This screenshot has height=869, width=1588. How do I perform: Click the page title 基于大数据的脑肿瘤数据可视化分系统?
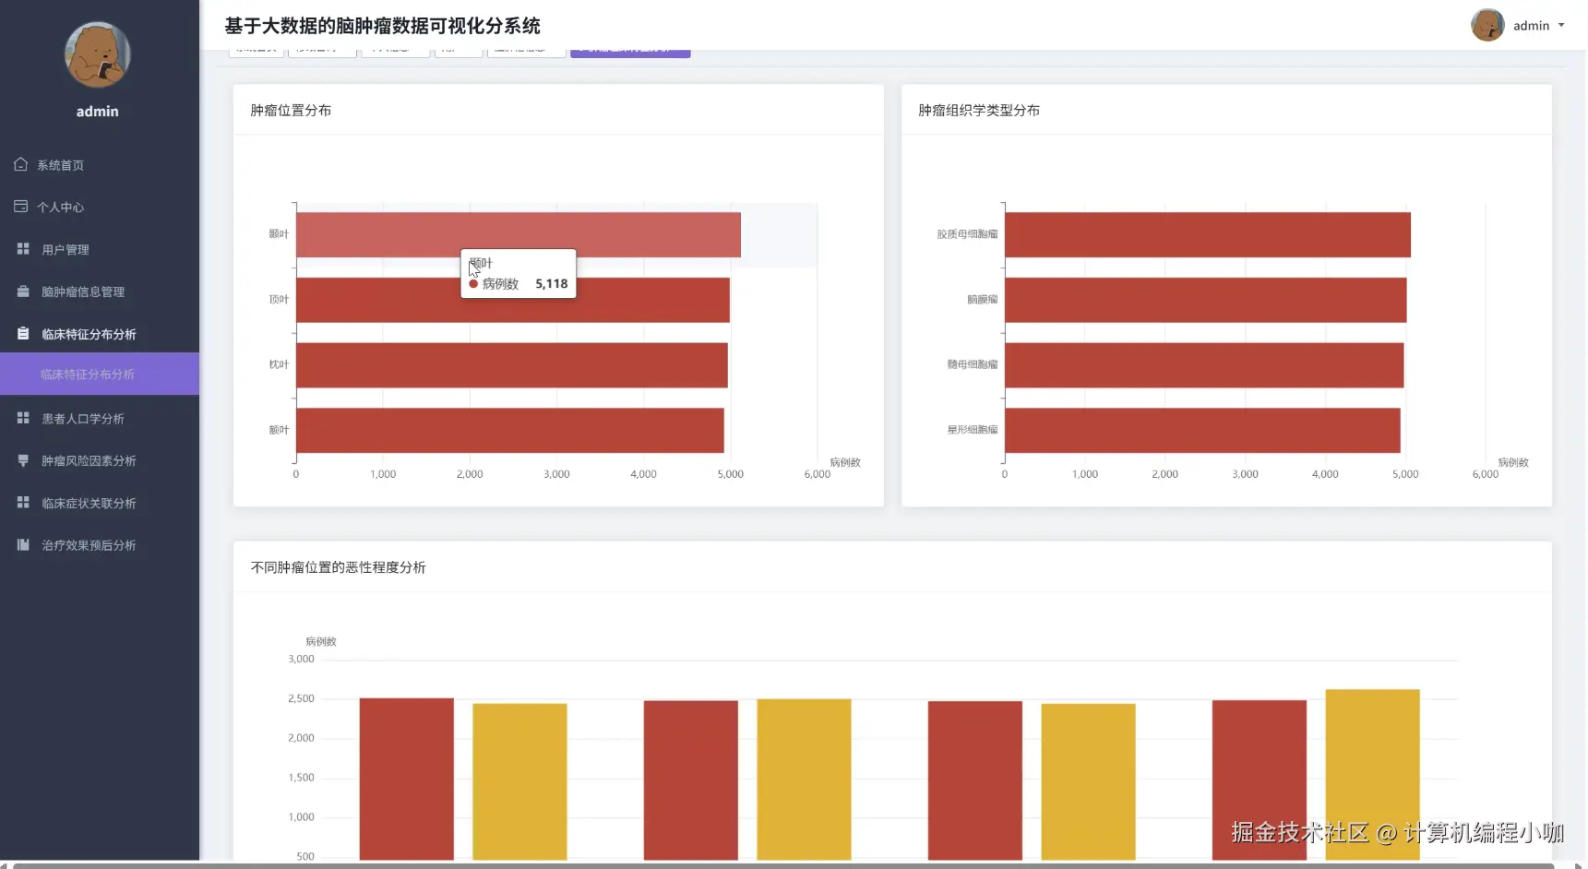click(382, 26)
